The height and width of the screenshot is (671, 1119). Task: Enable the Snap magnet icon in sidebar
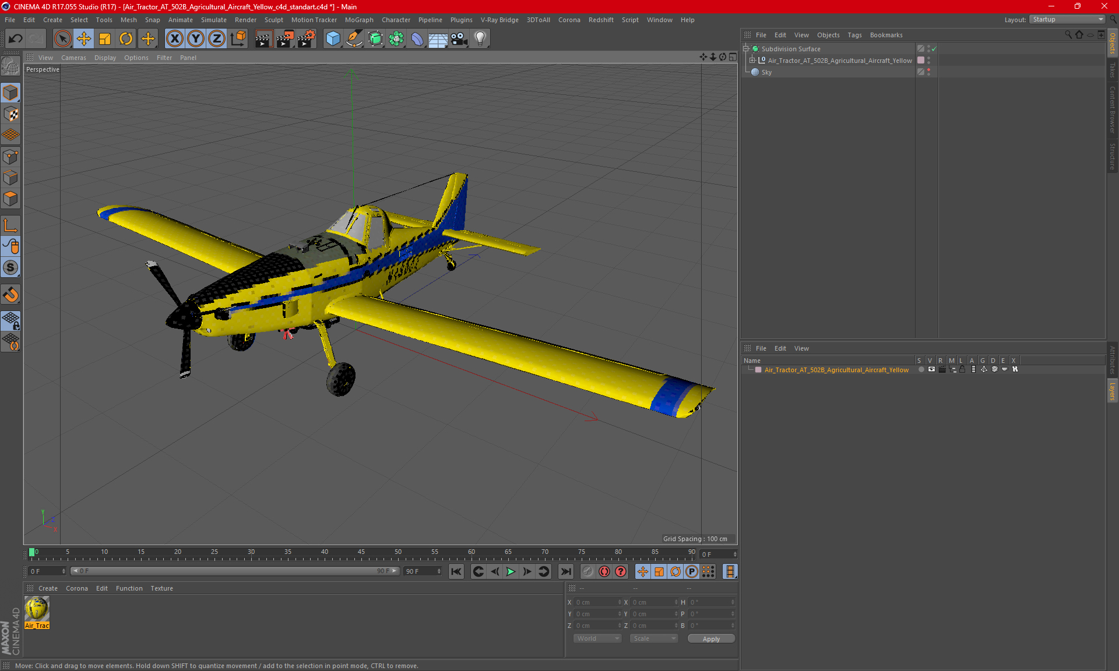point(10,295)
